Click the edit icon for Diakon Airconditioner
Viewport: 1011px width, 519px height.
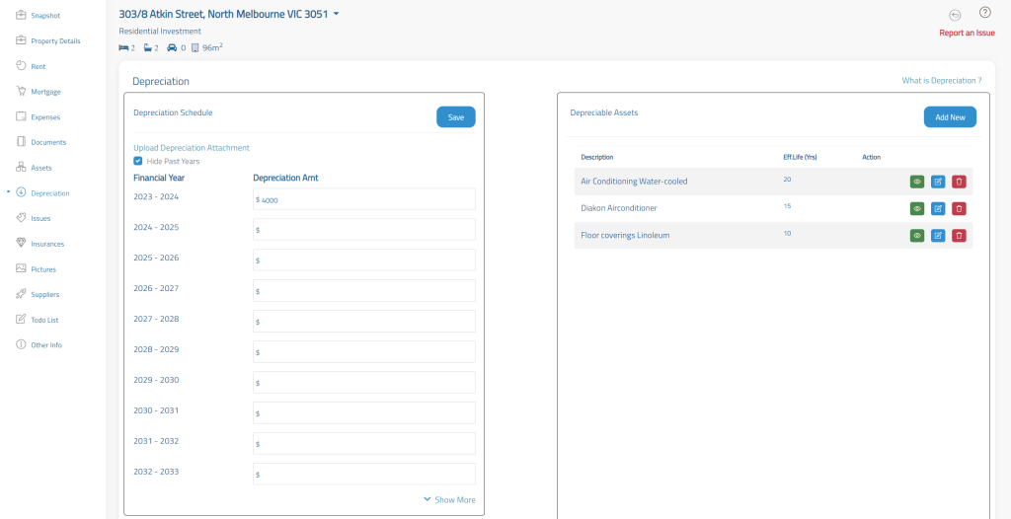pos(938,208)
